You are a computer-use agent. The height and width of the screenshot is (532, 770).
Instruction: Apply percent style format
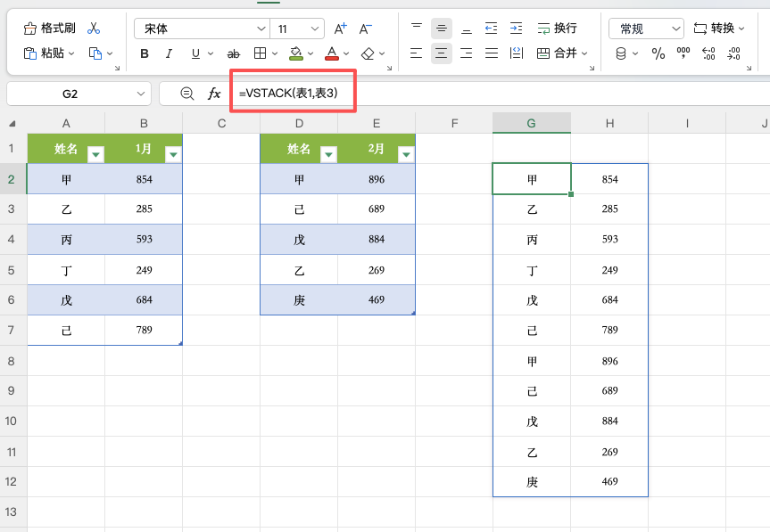[x=658, y=53]
